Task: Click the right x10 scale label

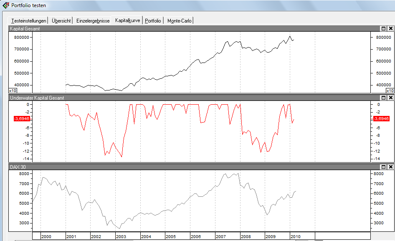Action: coord(390,90)
